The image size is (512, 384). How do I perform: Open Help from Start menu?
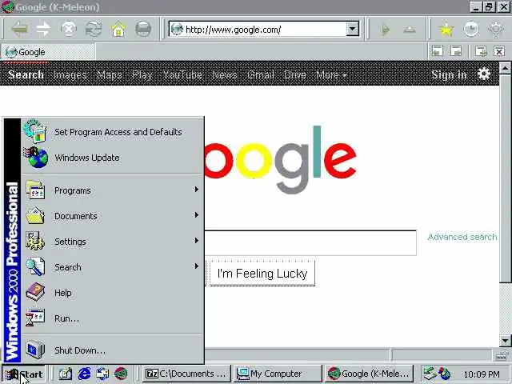coord(113,293)
